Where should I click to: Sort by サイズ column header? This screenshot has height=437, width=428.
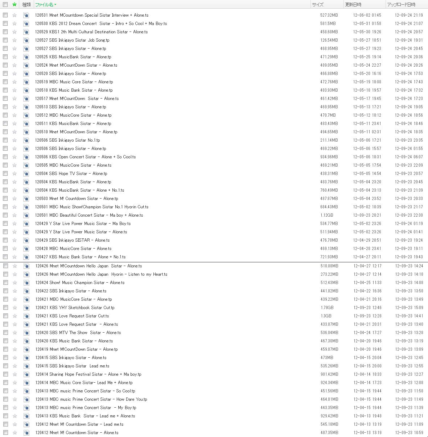point(317,4)
